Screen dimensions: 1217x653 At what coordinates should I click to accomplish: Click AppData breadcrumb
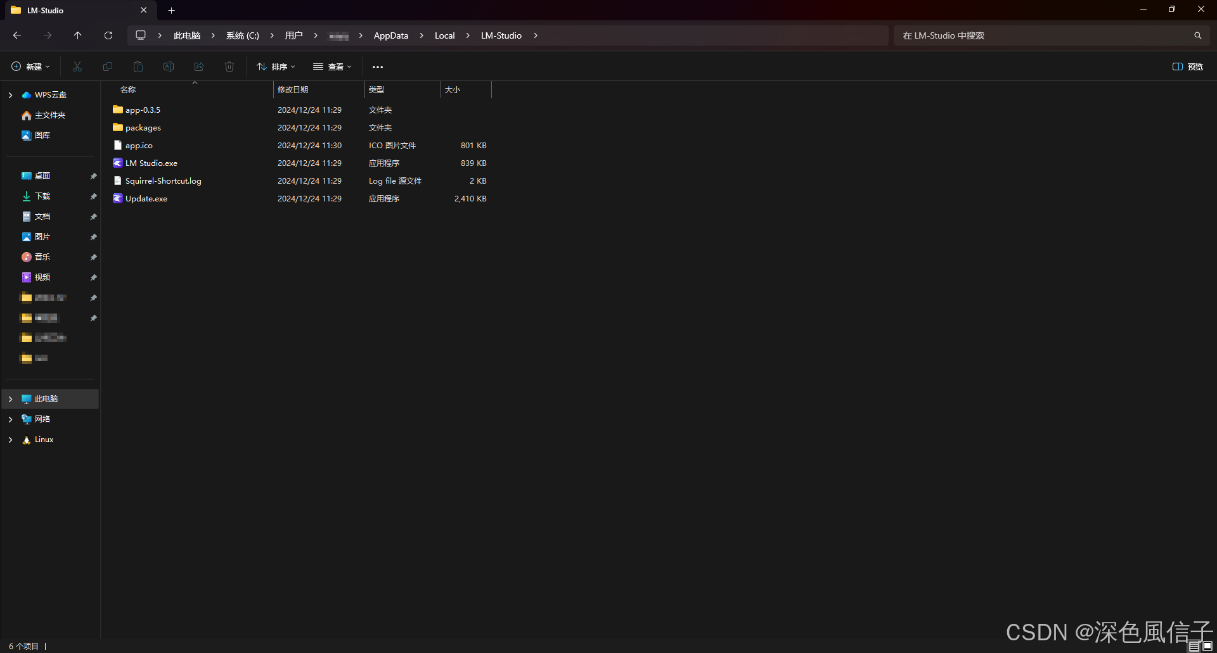pos(391,35)
